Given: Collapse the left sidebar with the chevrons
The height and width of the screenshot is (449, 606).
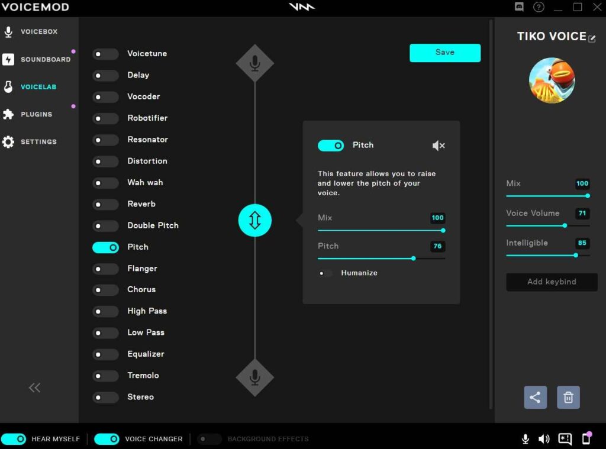Looking at the screenshot, I should coord(34,387).
